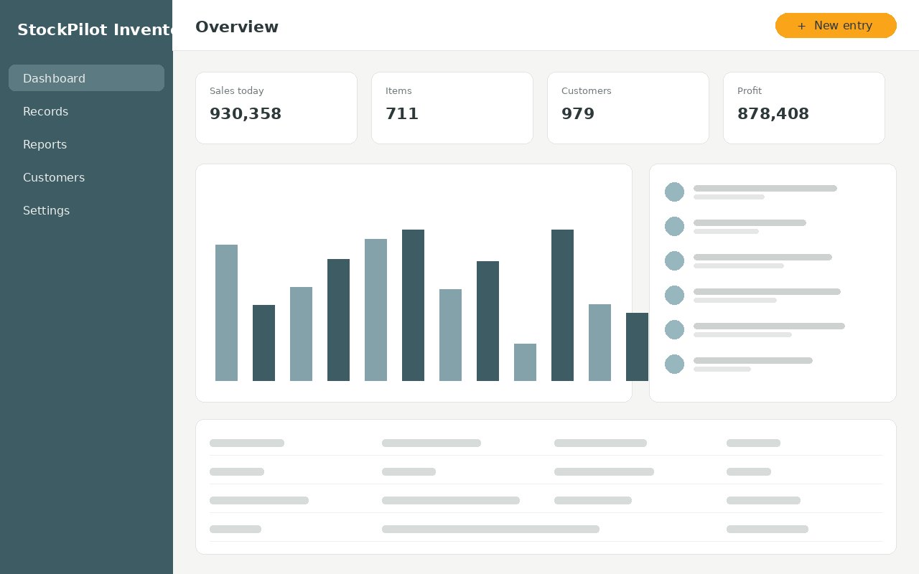919x574 pixels.
Task: Click the first avatar in the activity list
Action: tap(674, 192)
